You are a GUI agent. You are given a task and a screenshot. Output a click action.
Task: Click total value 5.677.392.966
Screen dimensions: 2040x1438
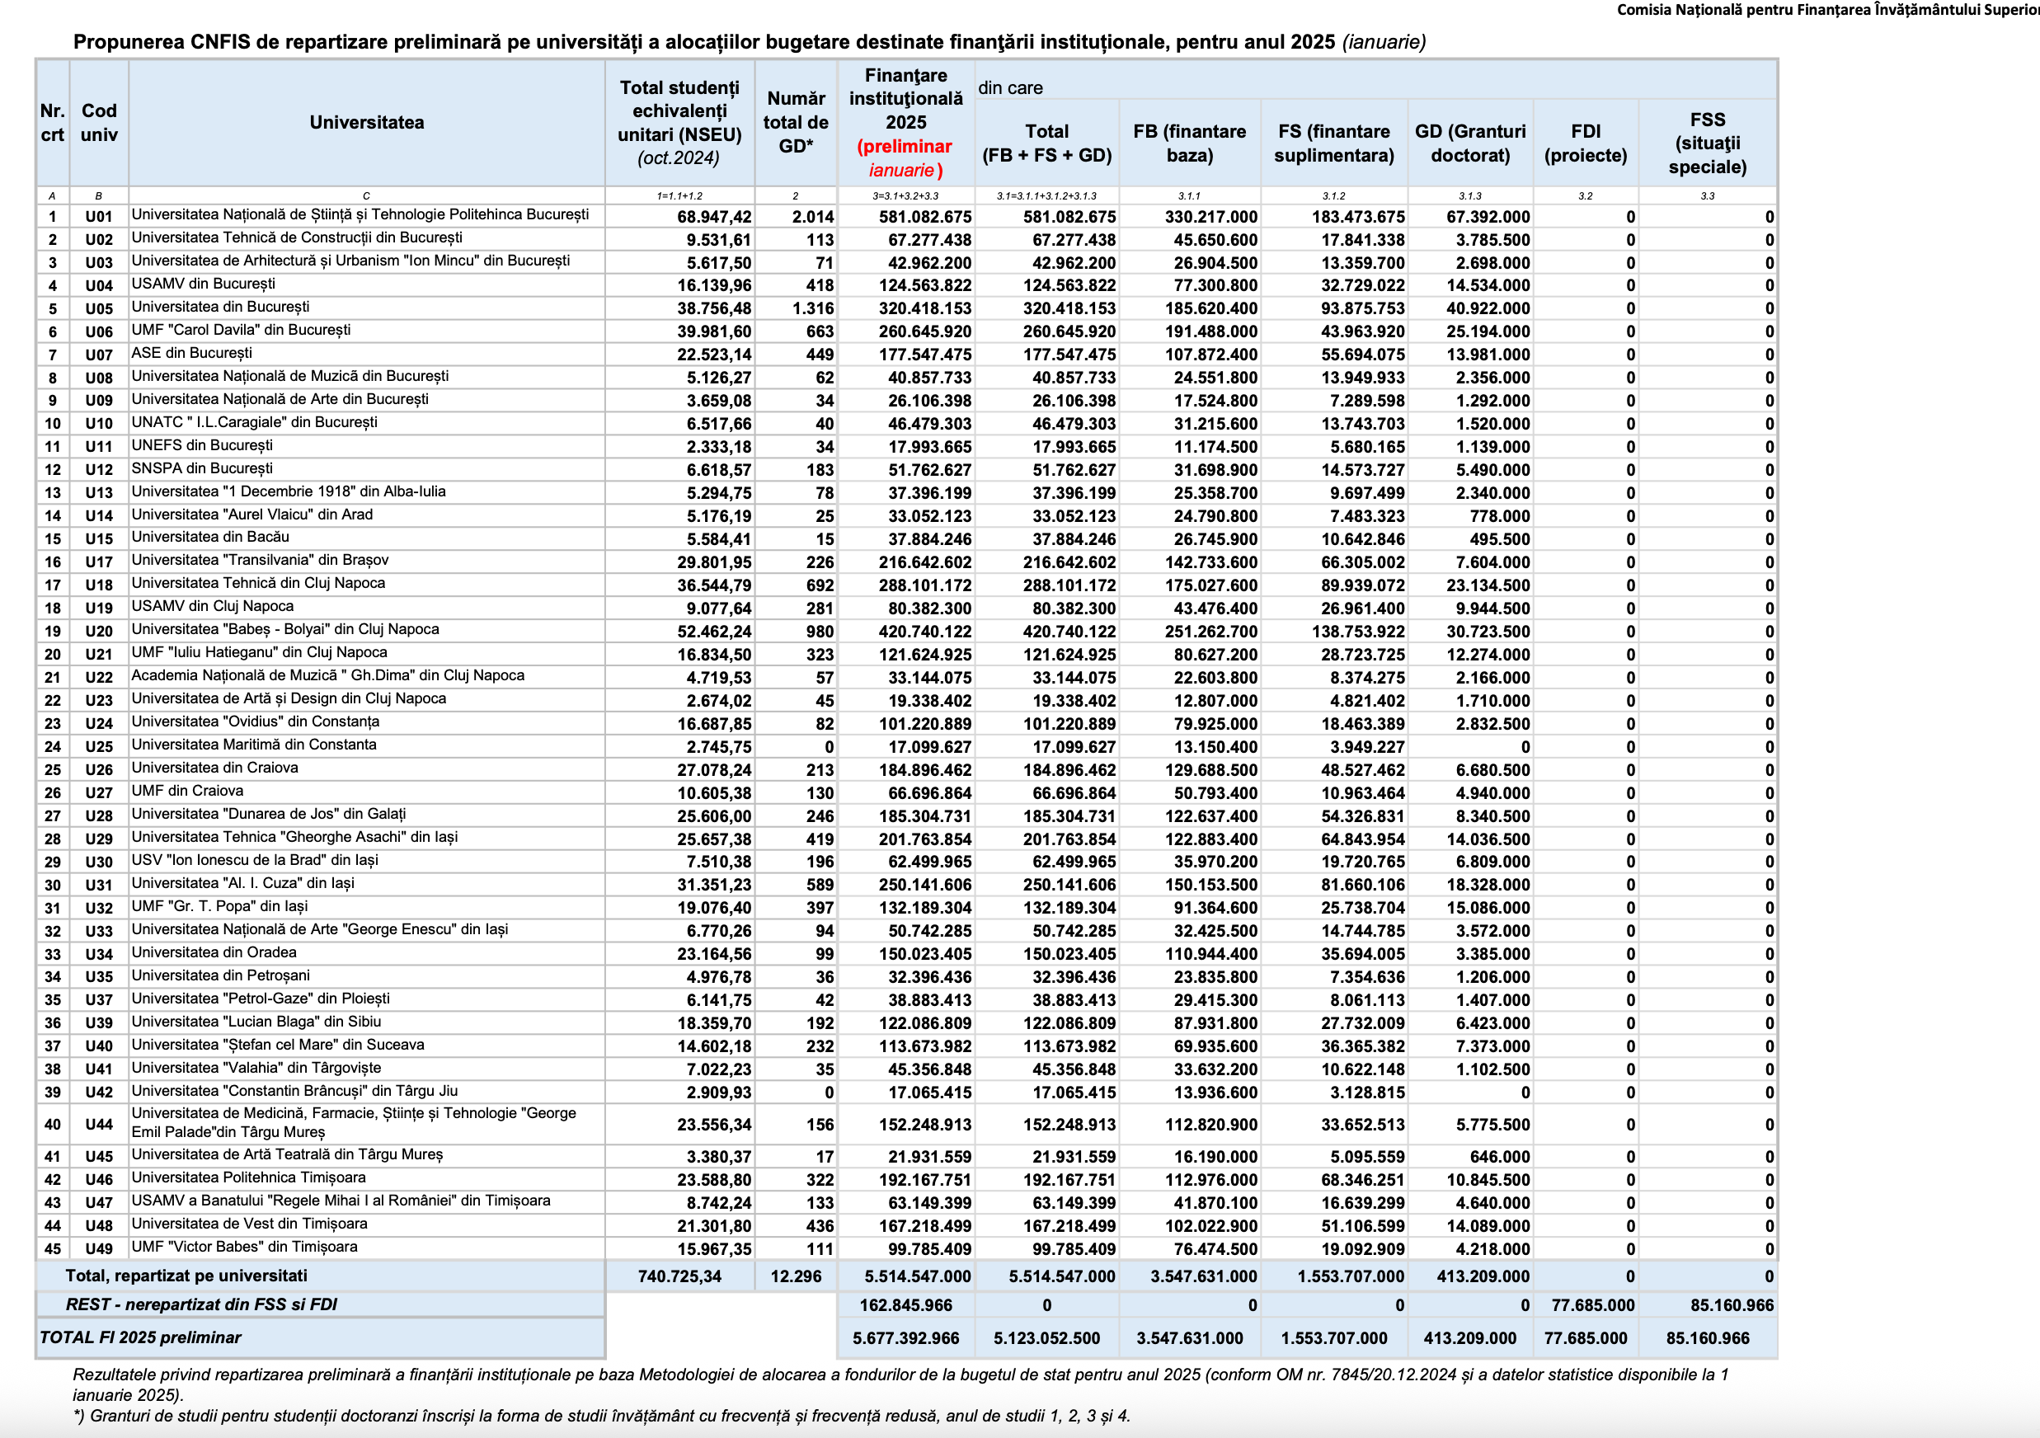point(905,1338)
